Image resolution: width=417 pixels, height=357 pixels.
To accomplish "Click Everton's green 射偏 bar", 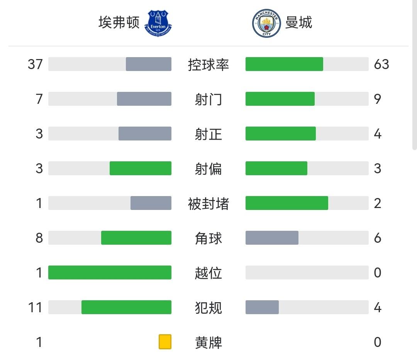I will tap(141, 168).
